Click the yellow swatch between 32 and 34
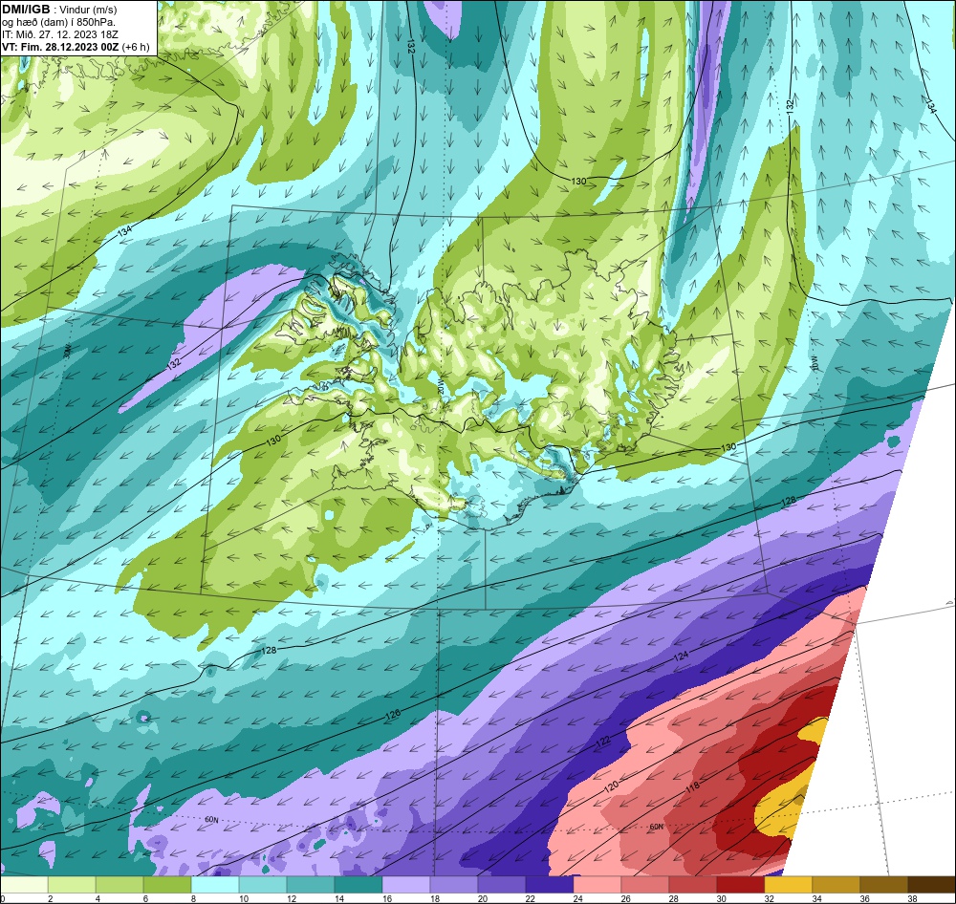 tap(788, 885)
